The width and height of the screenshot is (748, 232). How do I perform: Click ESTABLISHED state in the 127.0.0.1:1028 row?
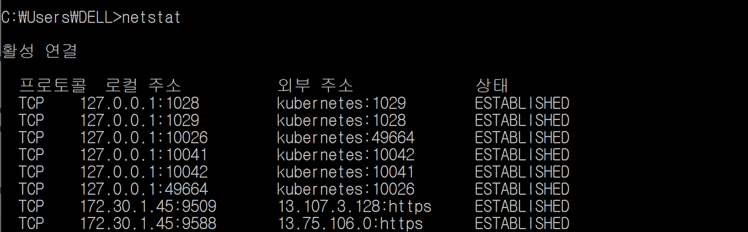[522, 103]
